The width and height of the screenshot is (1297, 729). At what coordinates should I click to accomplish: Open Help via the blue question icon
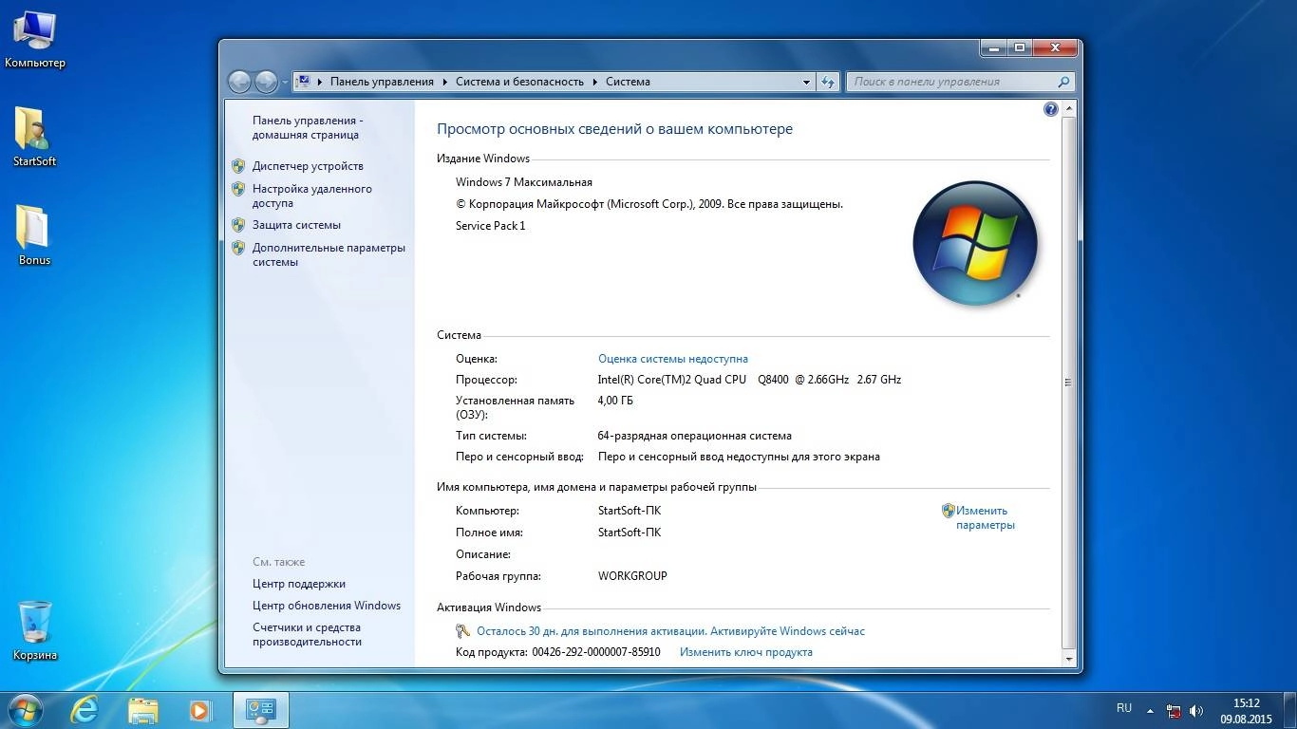(x=1050, y=109)
